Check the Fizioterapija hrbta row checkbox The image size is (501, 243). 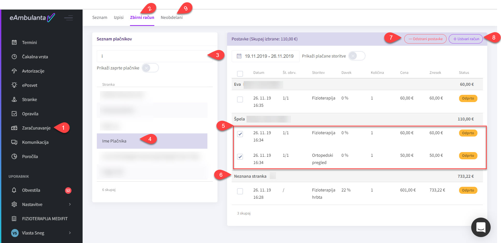[240, 191]
